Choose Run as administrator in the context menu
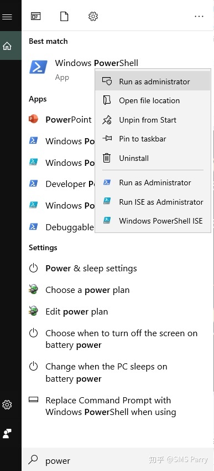This screenshot has width=214, height=471. (153, 81)
